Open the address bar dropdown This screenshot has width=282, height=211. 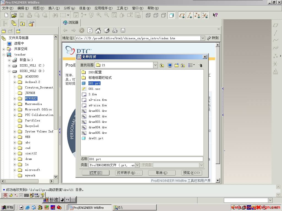(x=203, y=38)
